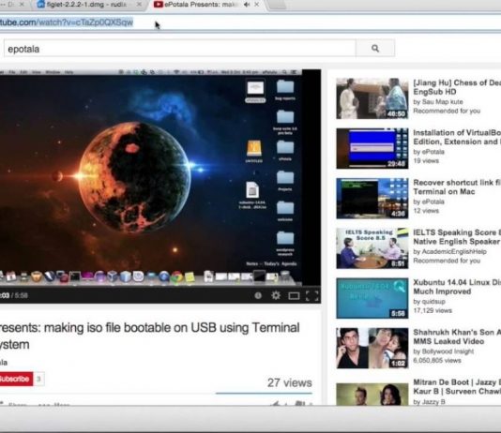Close the figlet-2.2.2-1.dmg tab
The image size is (501, 433).
point(139,5)
